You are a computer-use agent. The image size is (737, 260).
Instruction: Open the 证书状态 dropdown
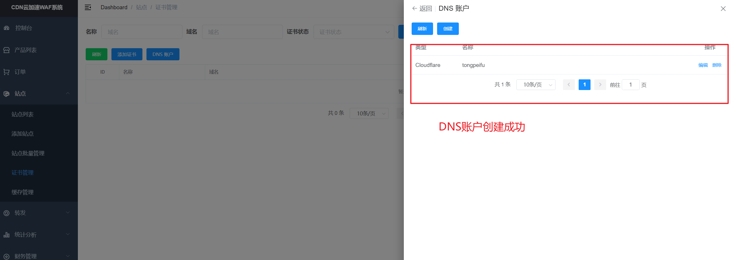coord(353,32)
